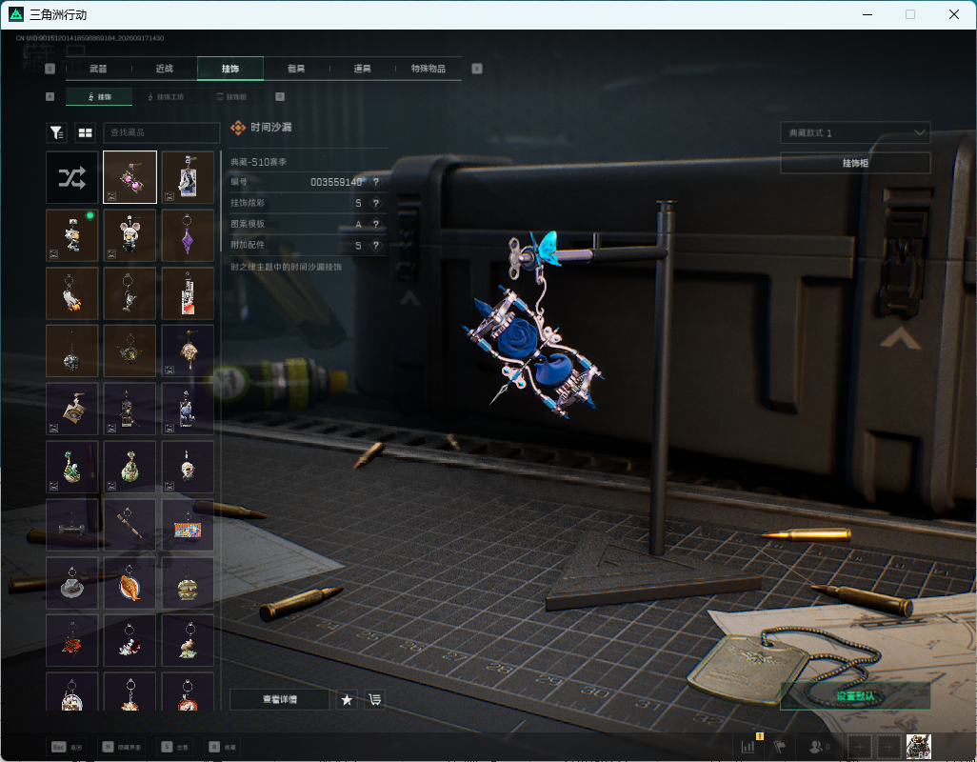Image resolution: width=977 pixels, height=762 pixels.
Task: Click the help icon next to 编号
Action: tap(376, 182)
